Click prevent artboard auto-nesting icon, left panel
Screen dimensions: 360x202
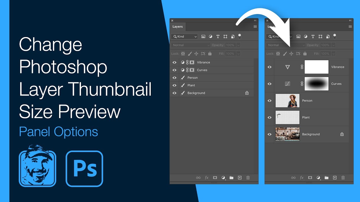[x=203, y=54]
